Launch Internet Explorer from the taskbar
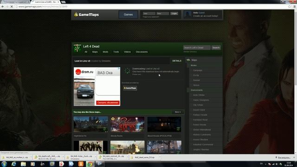The width and height of the screenshot is (297, 167). [13, 164]
